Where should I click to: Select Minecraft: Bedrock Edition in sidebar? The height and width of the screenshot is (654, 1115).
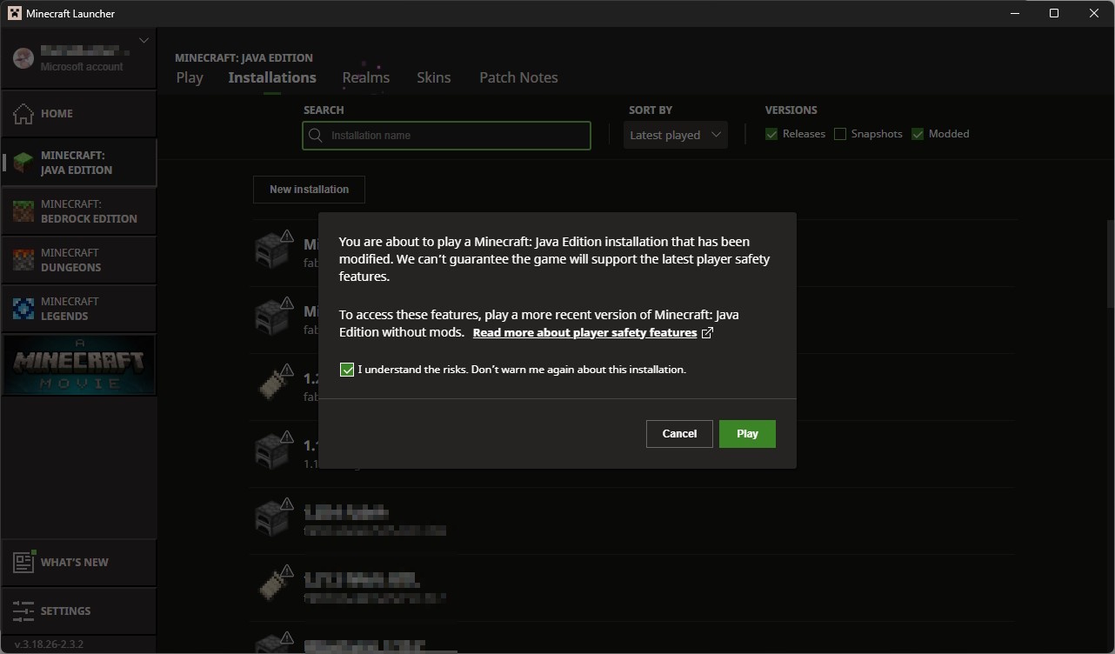pos(79,211)
